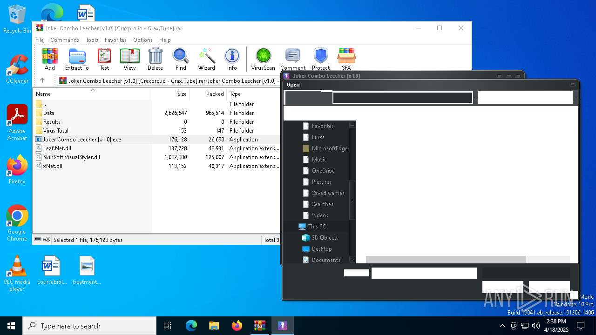Select the Virus Total folder row
The image size is (596, 335).
point(156,131)
